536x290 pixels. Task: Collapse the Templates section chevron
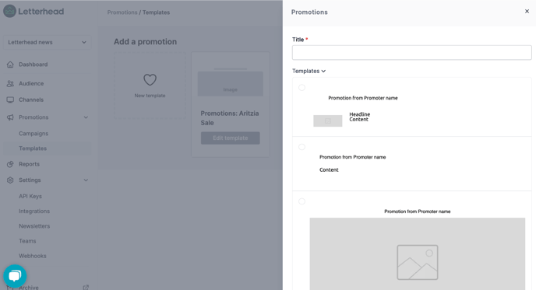tap(323, 71)
